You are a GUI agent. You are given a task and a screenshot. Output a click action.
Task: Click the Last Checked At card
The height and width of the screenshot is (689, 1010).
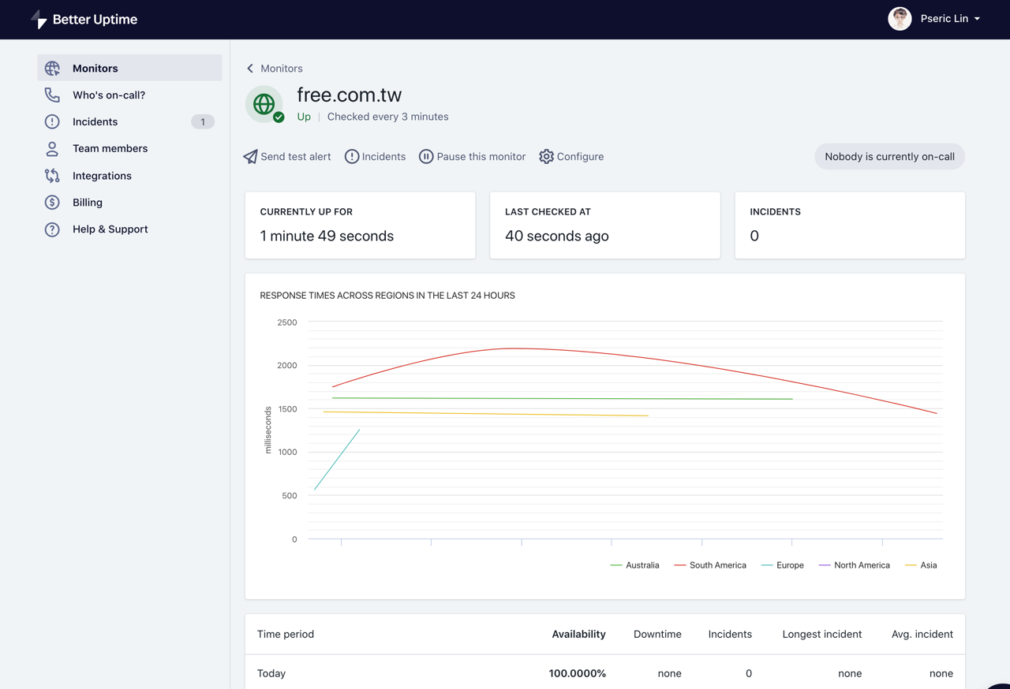click(605, 225)
